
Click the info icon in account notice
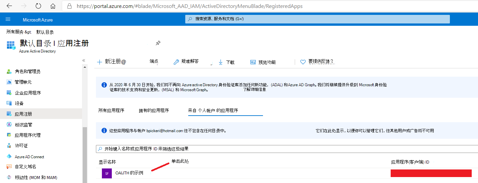104,130
